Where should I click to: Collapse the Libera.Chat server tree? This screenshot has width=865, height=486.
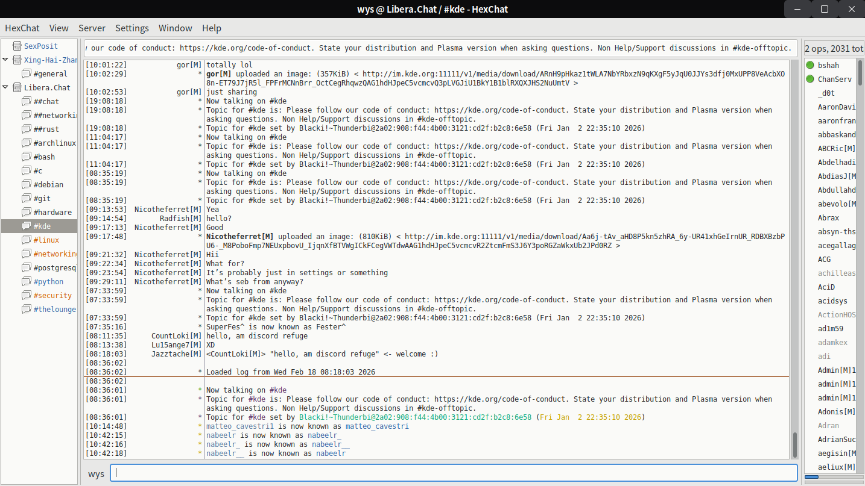tap(5, 87)
